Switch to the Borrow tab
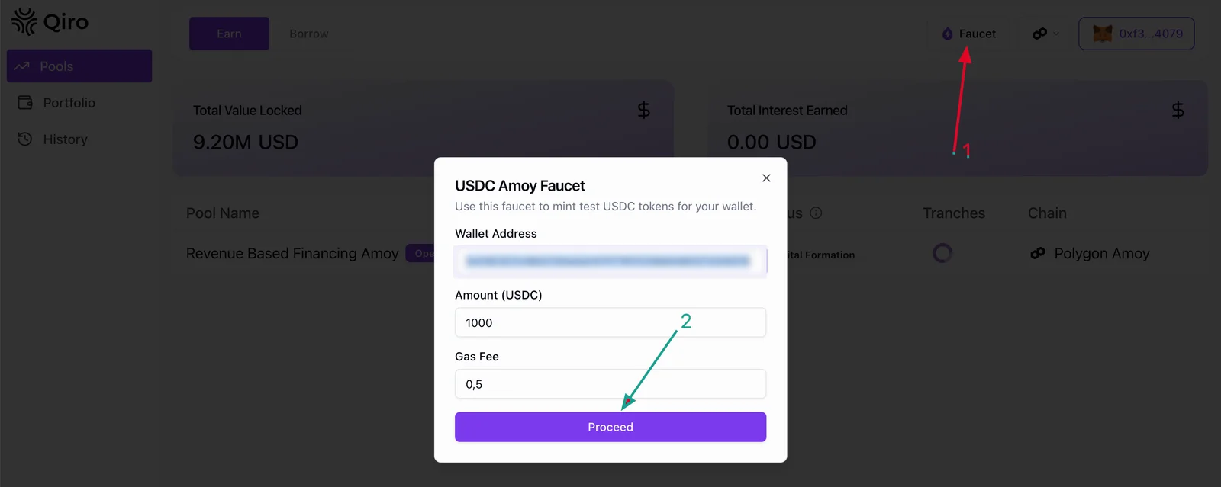The height and width of the screenshot is (487, 1221). tap(309, 34)
